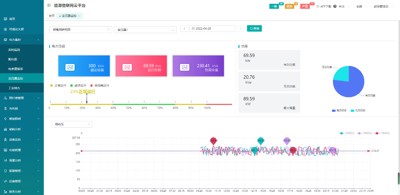The image size is (400, 195).
Task: Select 电参量报表 in sidebar menu
Action: pos(16,69)
